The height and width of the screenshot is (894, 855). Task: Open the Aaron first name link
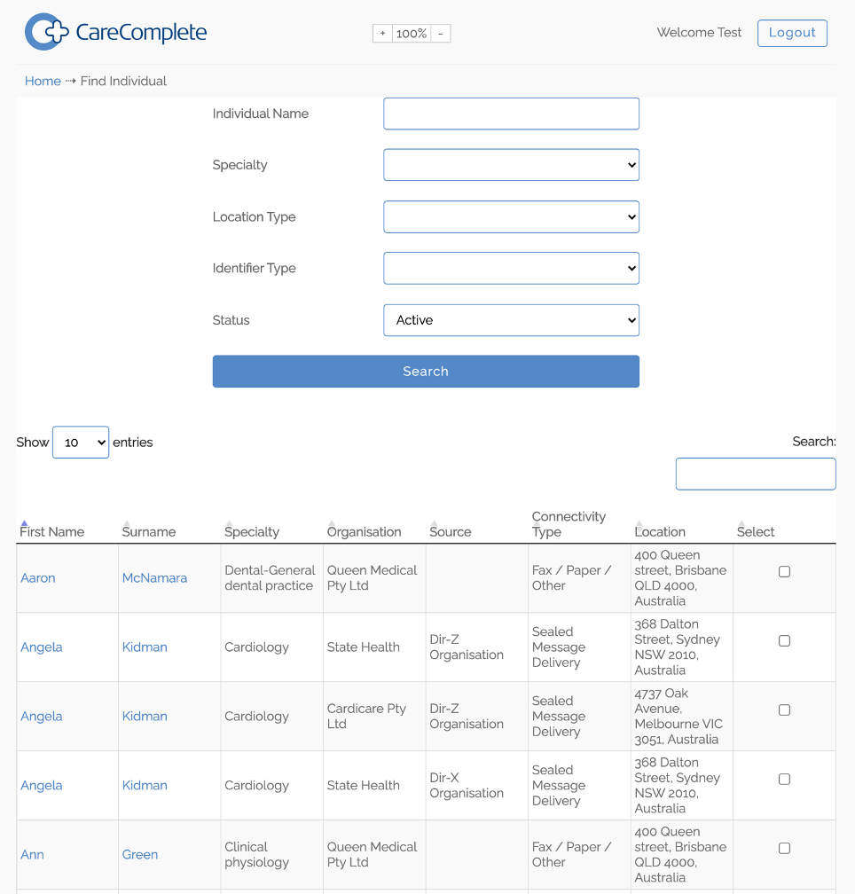point(37,578)
